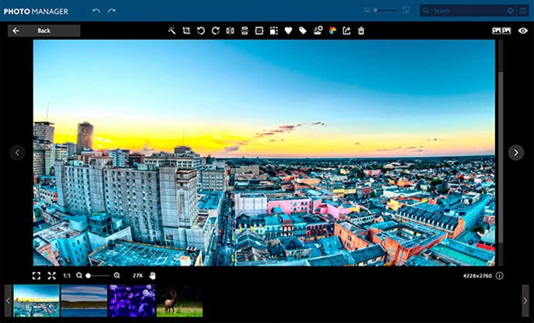534x323 pixels.
Task: Add a tag to the photo
Action: pos(303,31)
